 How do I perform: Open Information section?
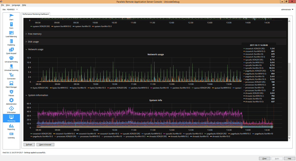[11, 110]
